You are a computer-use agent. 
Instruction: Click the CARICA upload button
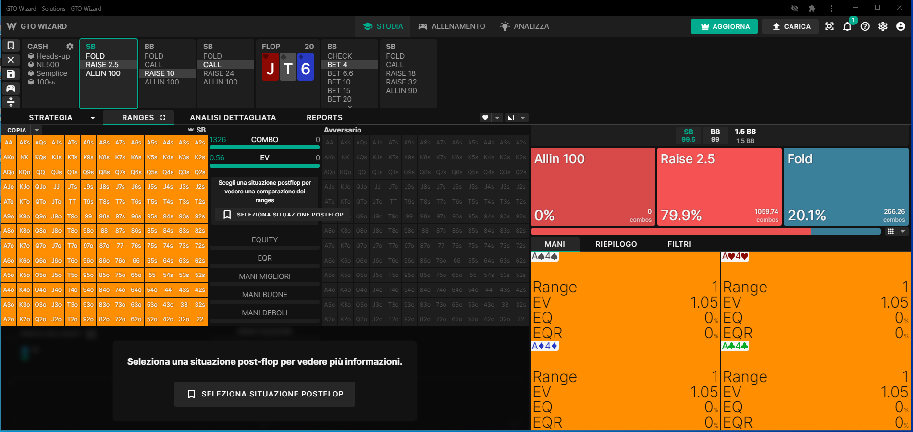(x=791, y=26)
